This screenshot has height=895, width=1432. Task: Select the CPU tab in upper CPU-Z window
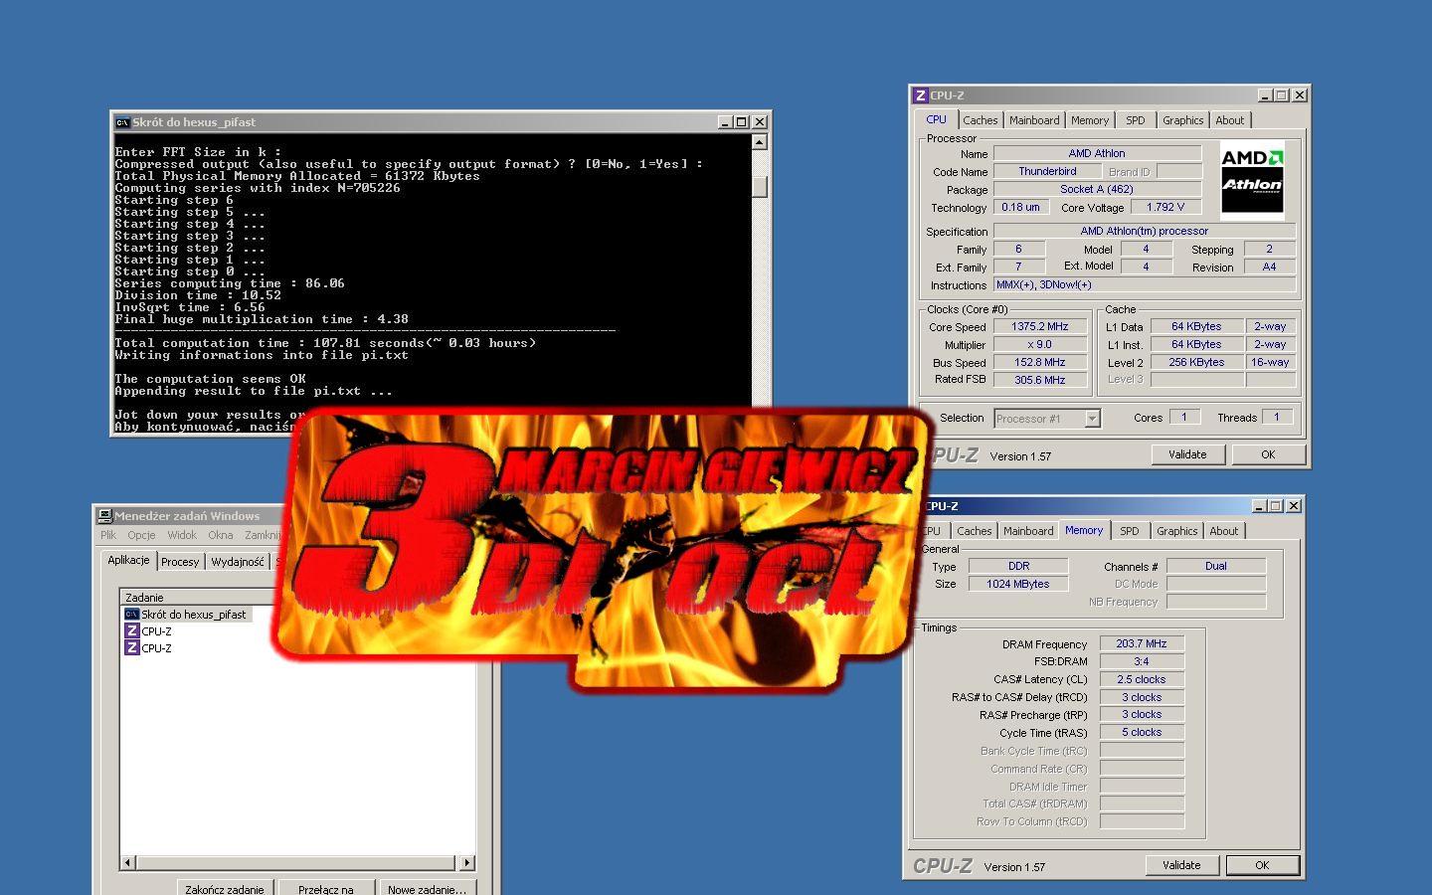click(937, 119)
